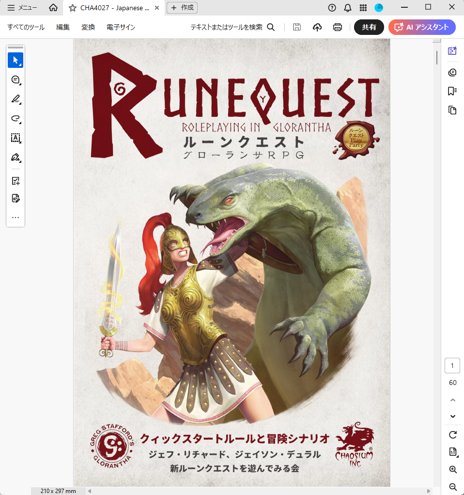
Task: Click the 共有 share button
Action: coord(369,27)
